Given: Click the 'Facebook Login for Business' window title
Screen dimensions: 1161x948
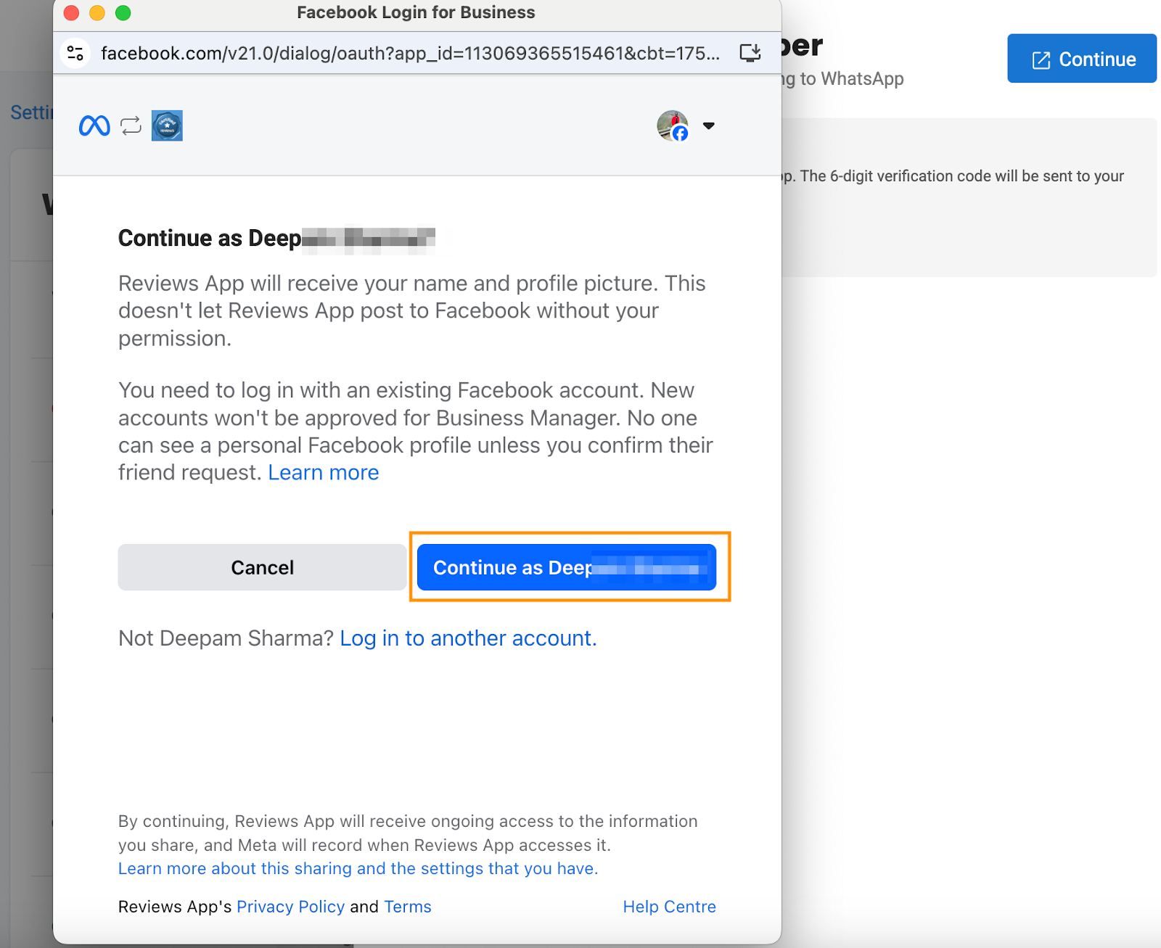Looking at the screenshot, I should (416, 12).
